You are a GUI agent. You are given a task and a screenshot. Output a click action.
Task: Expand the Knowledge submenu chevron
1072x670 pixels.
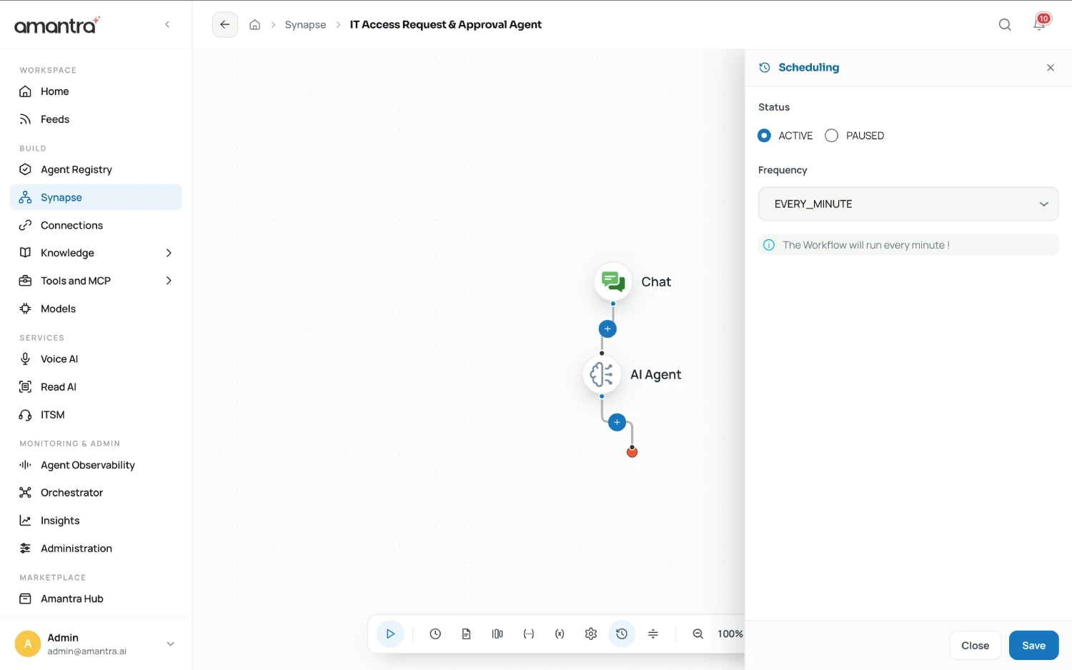tap(169, 253)
